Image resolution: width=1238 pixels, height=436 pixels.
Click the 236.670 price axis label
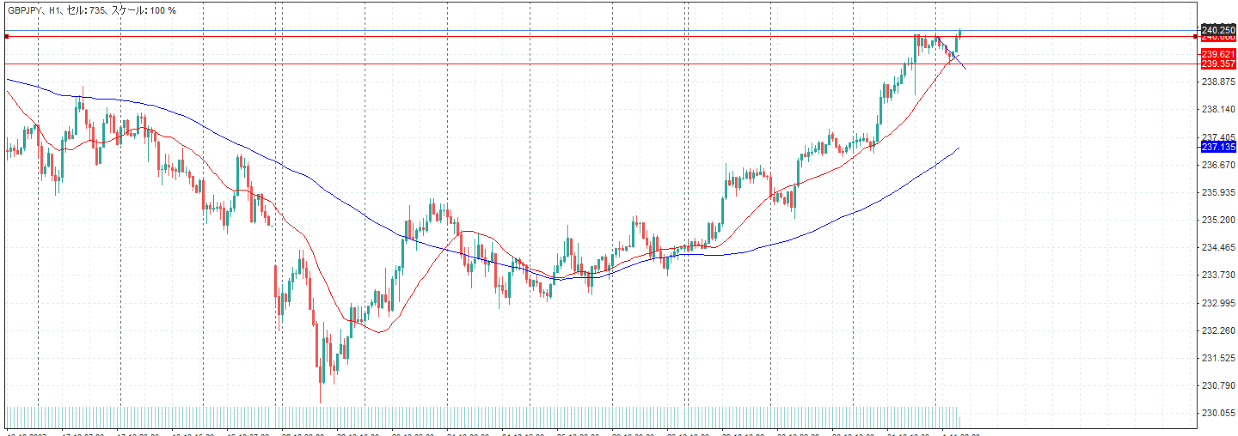(x=1218, y=165)
